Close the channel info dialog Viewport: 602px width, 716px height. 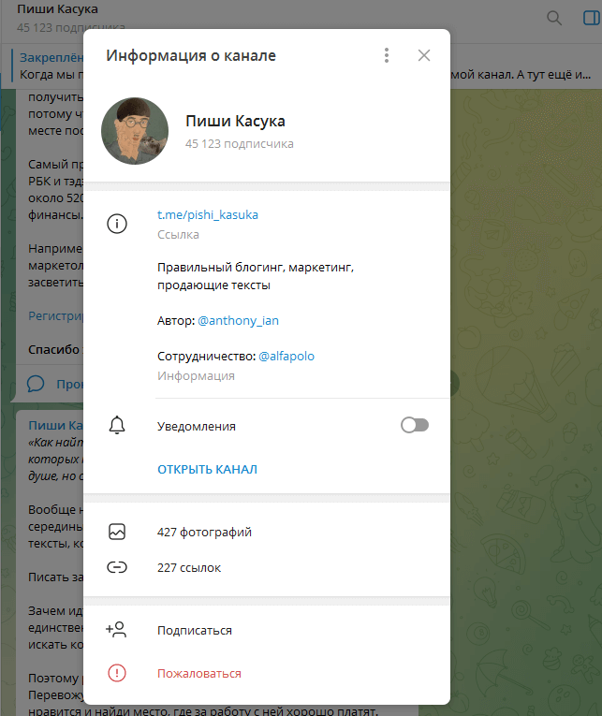click(x=424, y=56)
